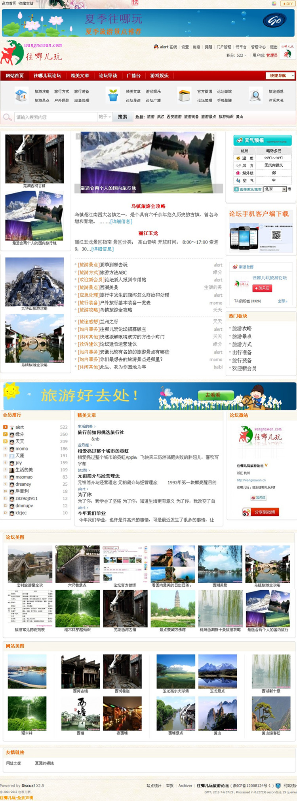The image size is (297, 801).
Task: Open the 乌镇旅游全攻略 article heading link
Action: (148, 206)
